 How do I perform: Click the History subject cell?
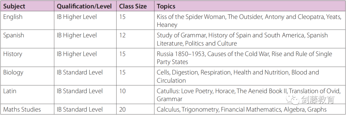pyautogui.click(x=27, y=57)
